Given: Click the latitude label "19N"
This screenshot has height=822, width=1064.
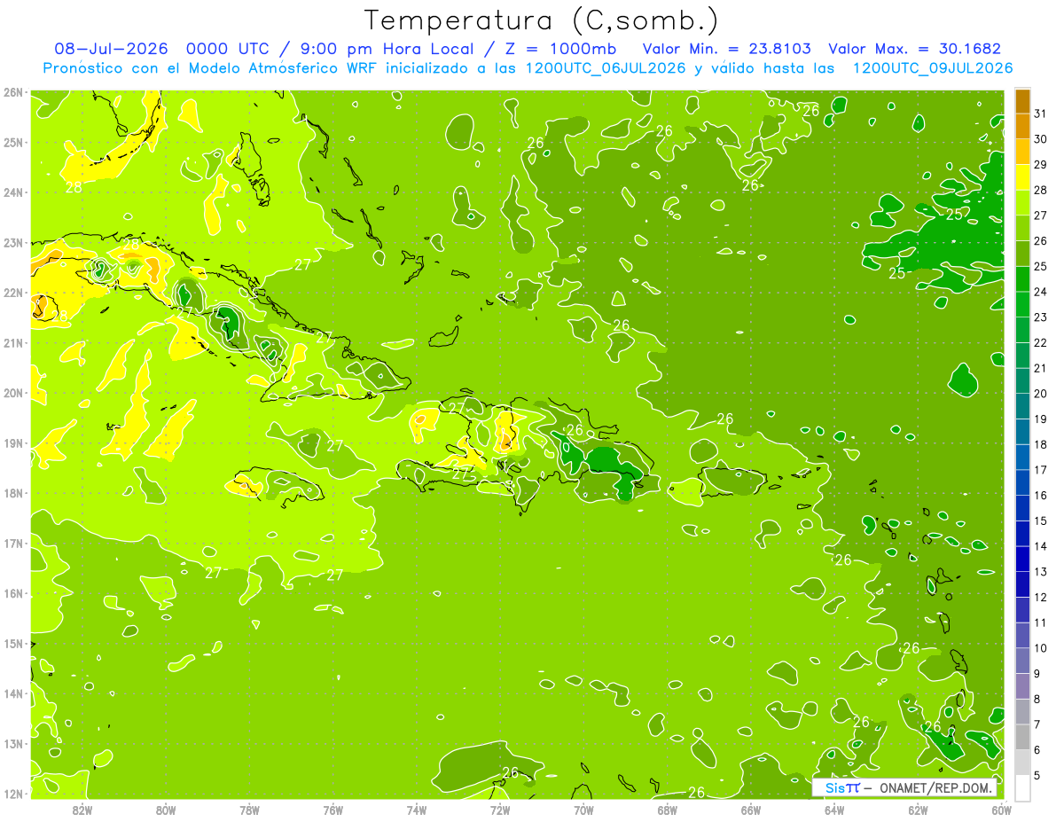Looking at the screenshot, I should (13, 442).
